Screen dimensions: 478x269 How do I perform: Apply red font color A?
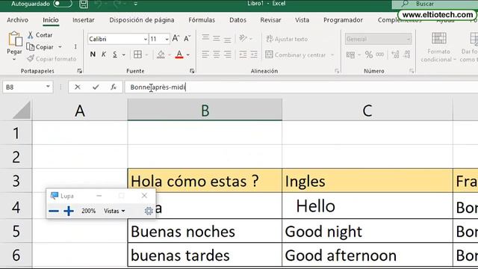coord(179,55)
